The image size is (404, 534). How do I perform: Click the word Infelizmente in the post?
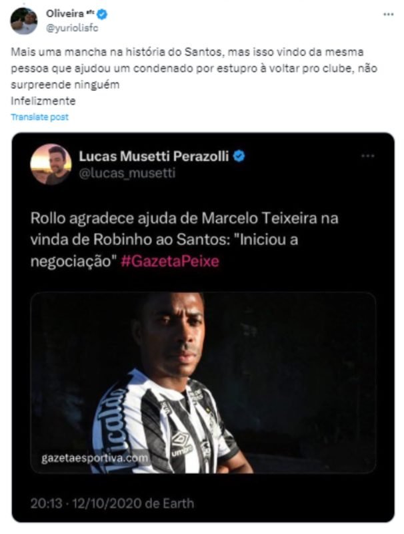[43, 101]
